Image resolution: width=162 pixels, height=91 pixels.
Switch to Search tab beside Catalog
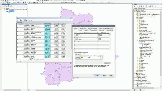pyautogui.click(x=142, y=90)
